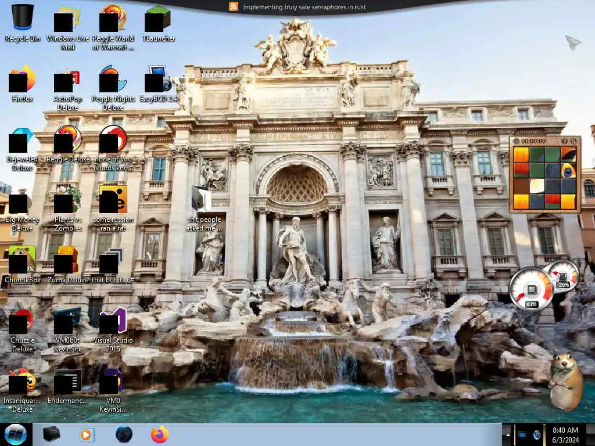Click the feed icon beside the headline
Viewport: 595px width, 446px height.
pyautogui.click(x=234, y=7)
